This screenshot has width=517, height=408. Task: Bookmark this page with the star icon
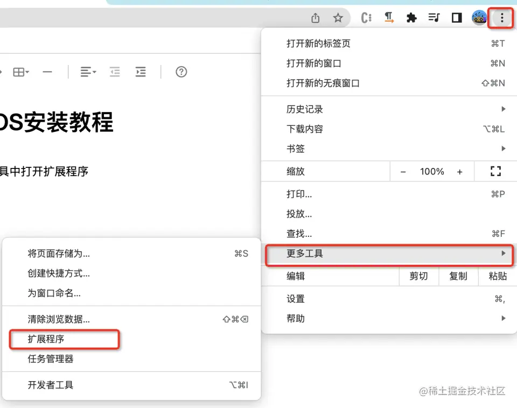coord(338,17)
